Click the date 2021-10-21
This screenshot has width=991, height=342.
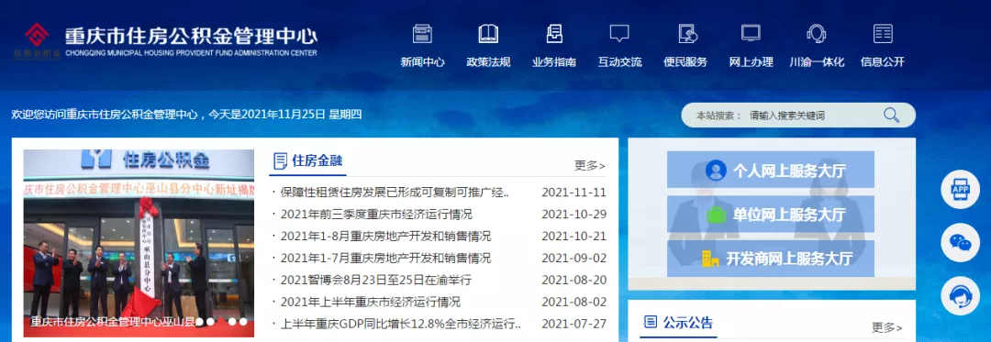pos(573,237)
